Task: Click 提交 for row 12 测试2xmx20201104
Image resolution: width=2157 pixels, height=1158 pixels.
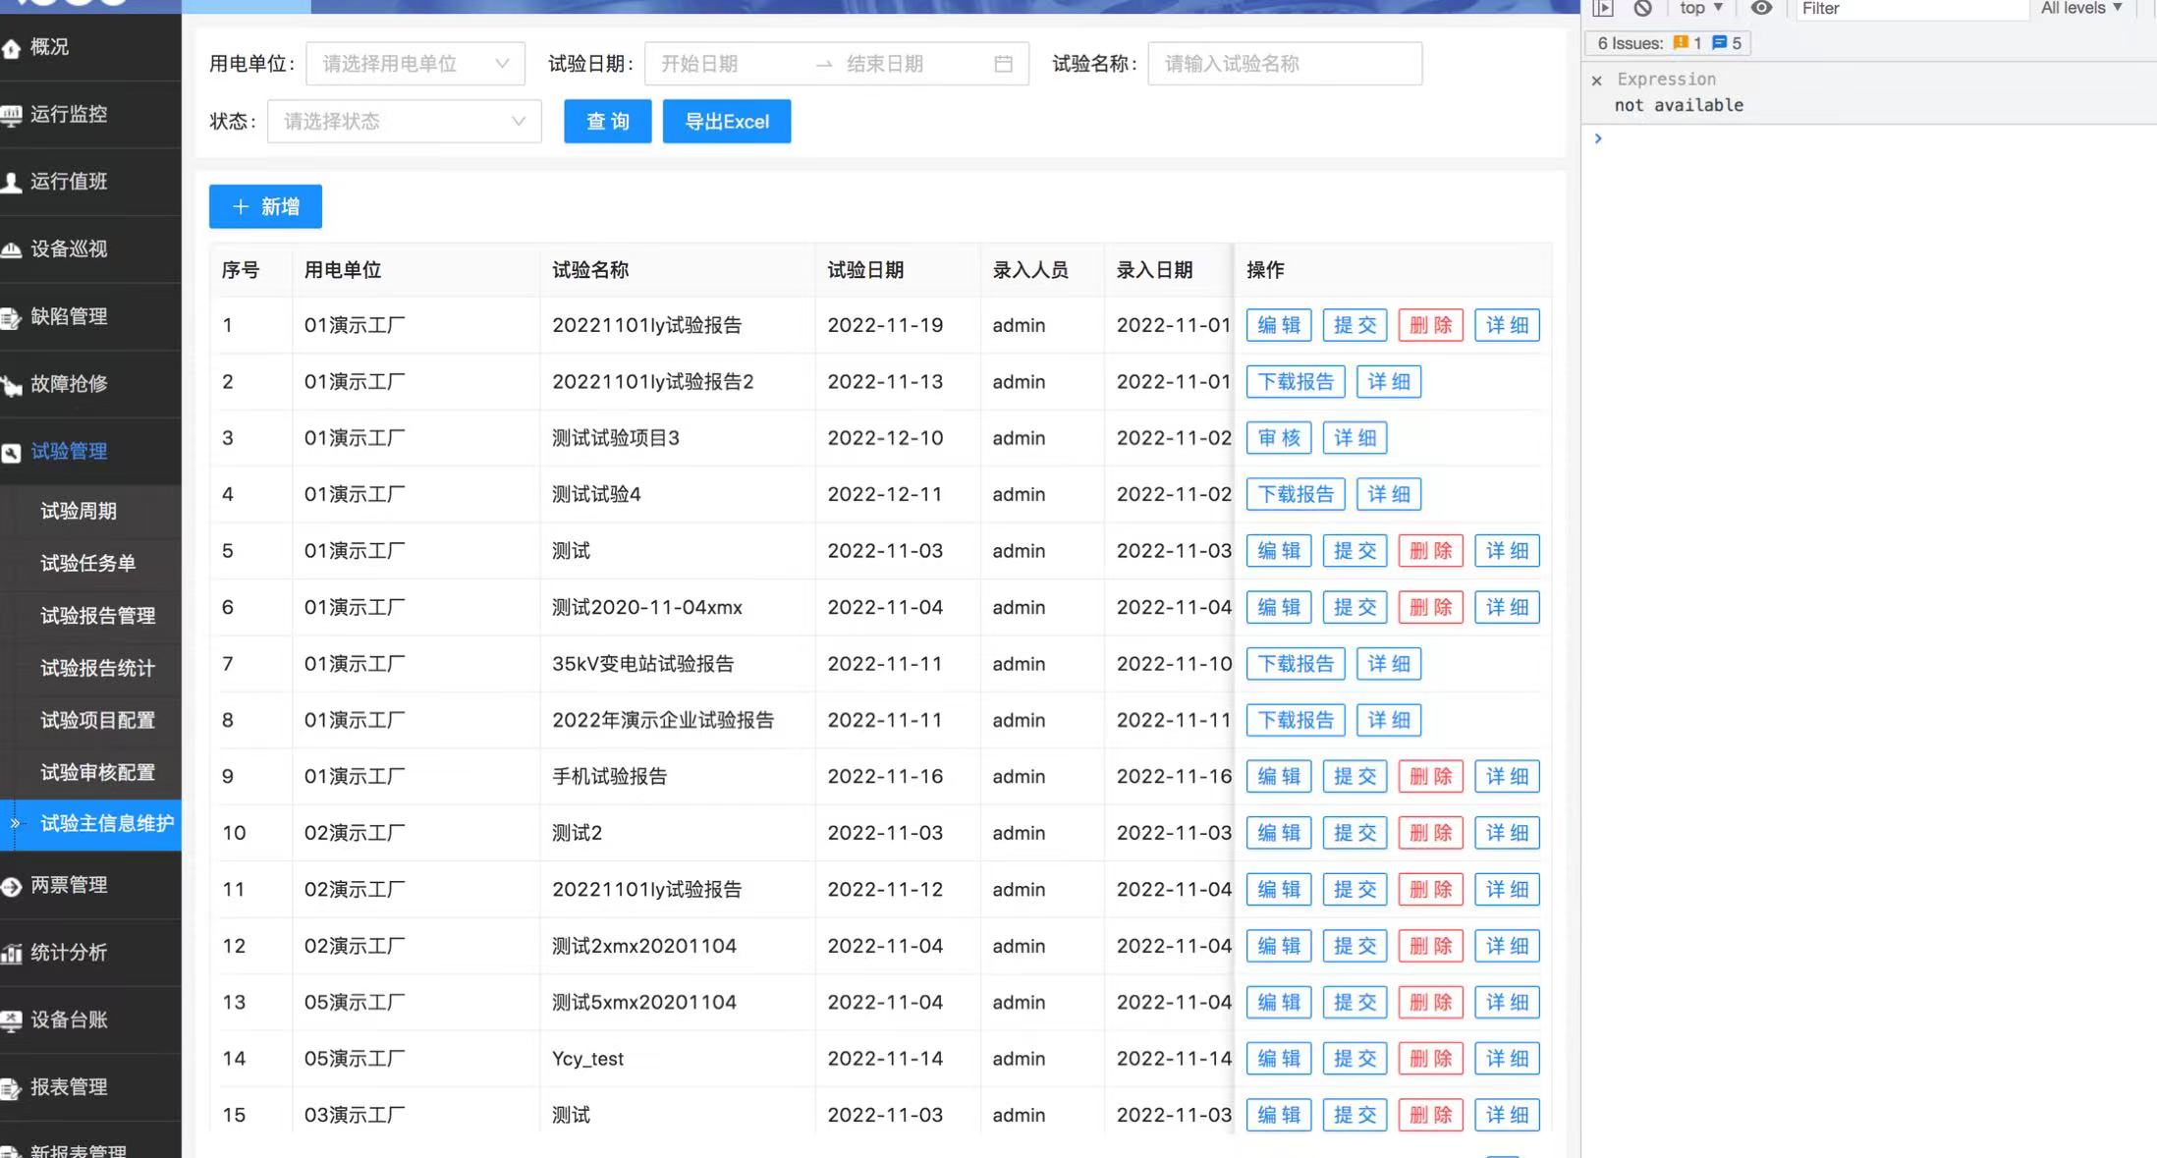Action: pyautogui.click(x=1355, y=946)
